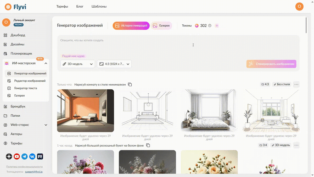Open the 3D-модель style dropdown
The image size is (314, 177).
(78, 64)
